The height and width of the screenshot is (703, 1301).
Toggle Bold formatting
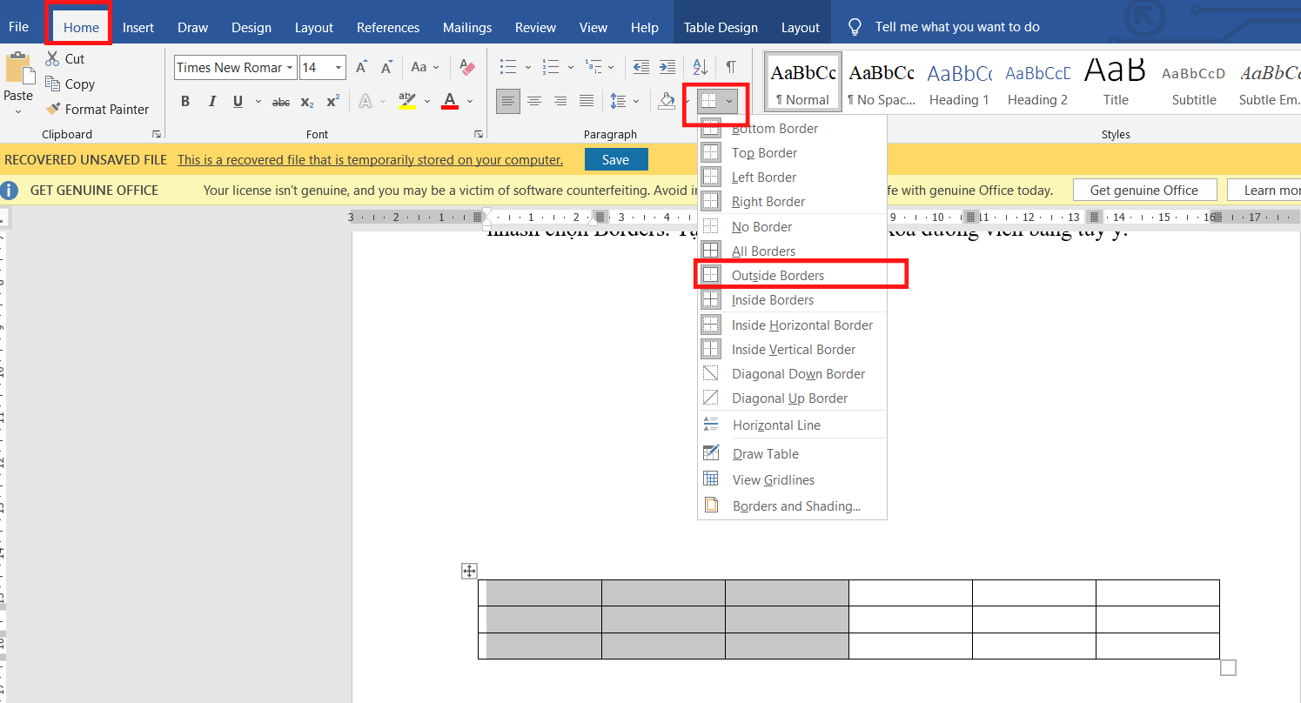(x=185, y=102)
